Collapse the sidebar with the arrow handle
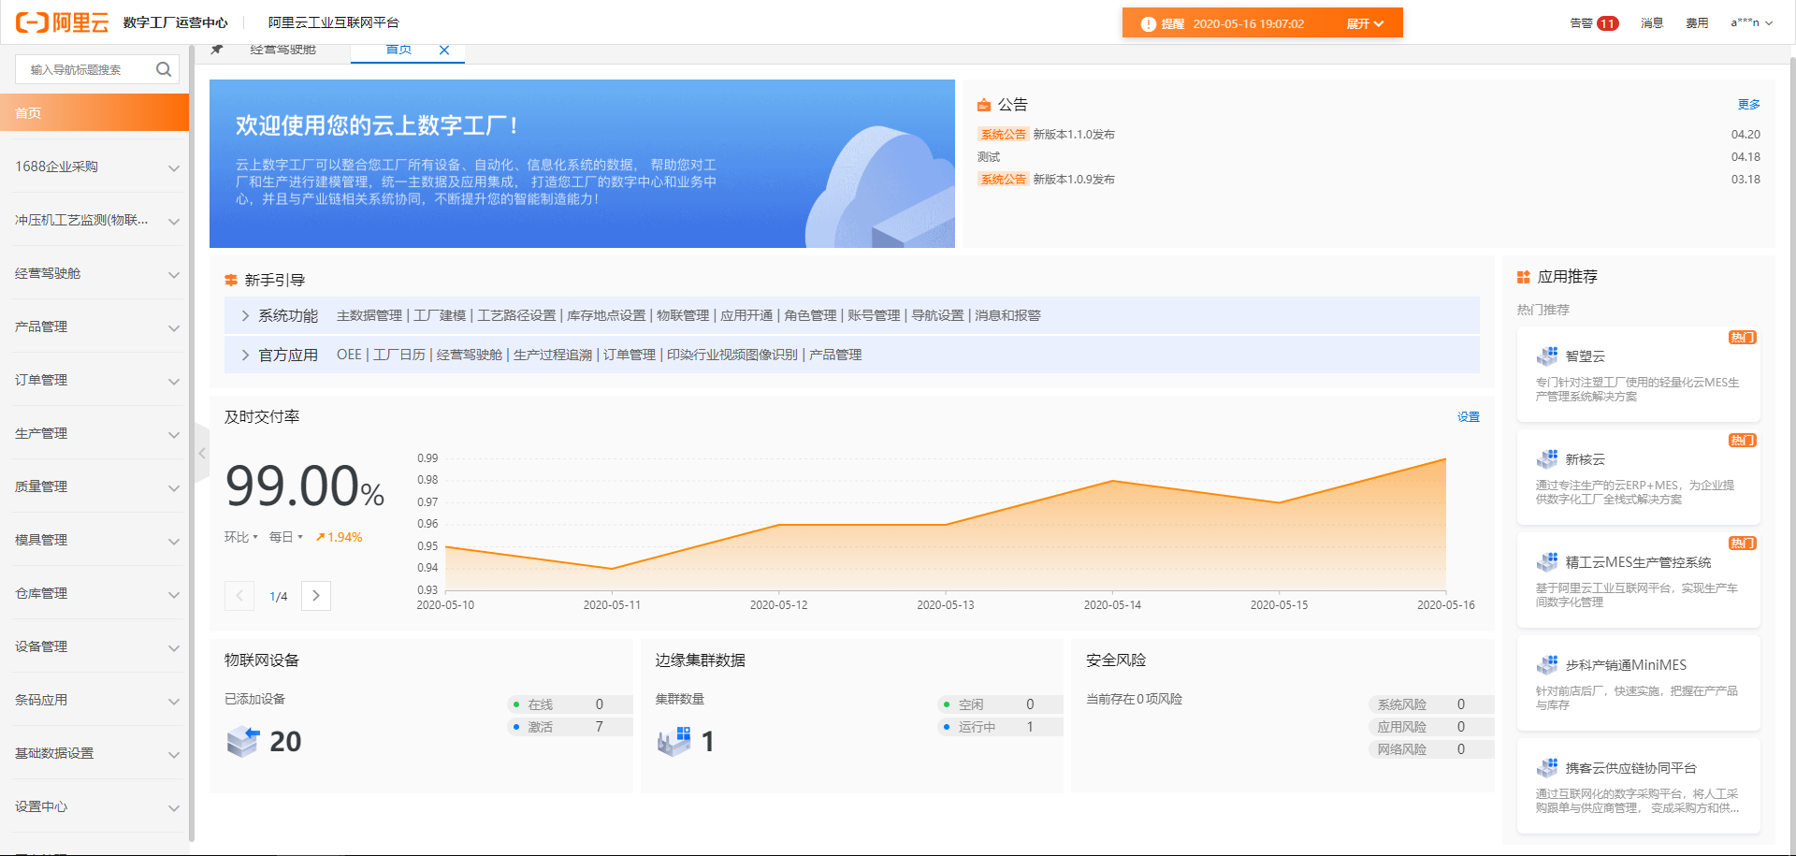Screen dimensions: 1796x856 coord(202,454)
